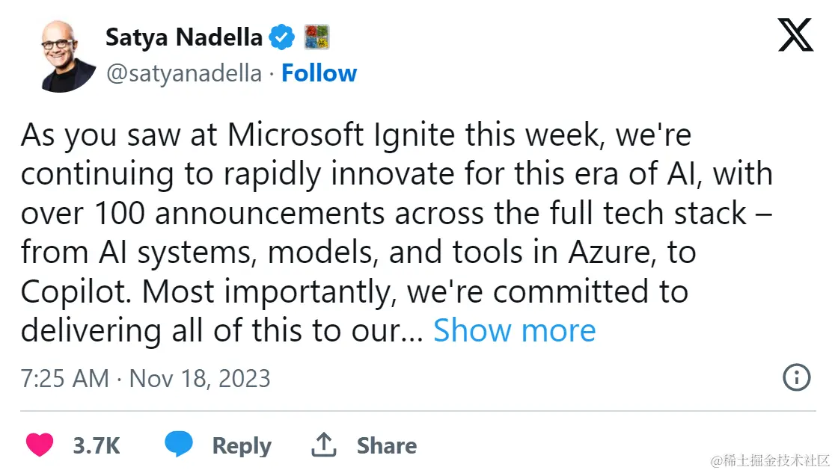
Task: Click the share upload arrow icon
Action: 323,445
